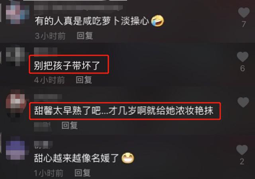Select comment text 甜心越来越像名媛了
Viewport: 255px width, 179px height.
[x=76, y=158]
